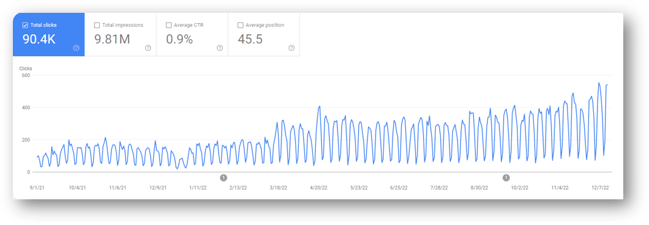Open annotation marker near 2/13/22

point(223,178)
